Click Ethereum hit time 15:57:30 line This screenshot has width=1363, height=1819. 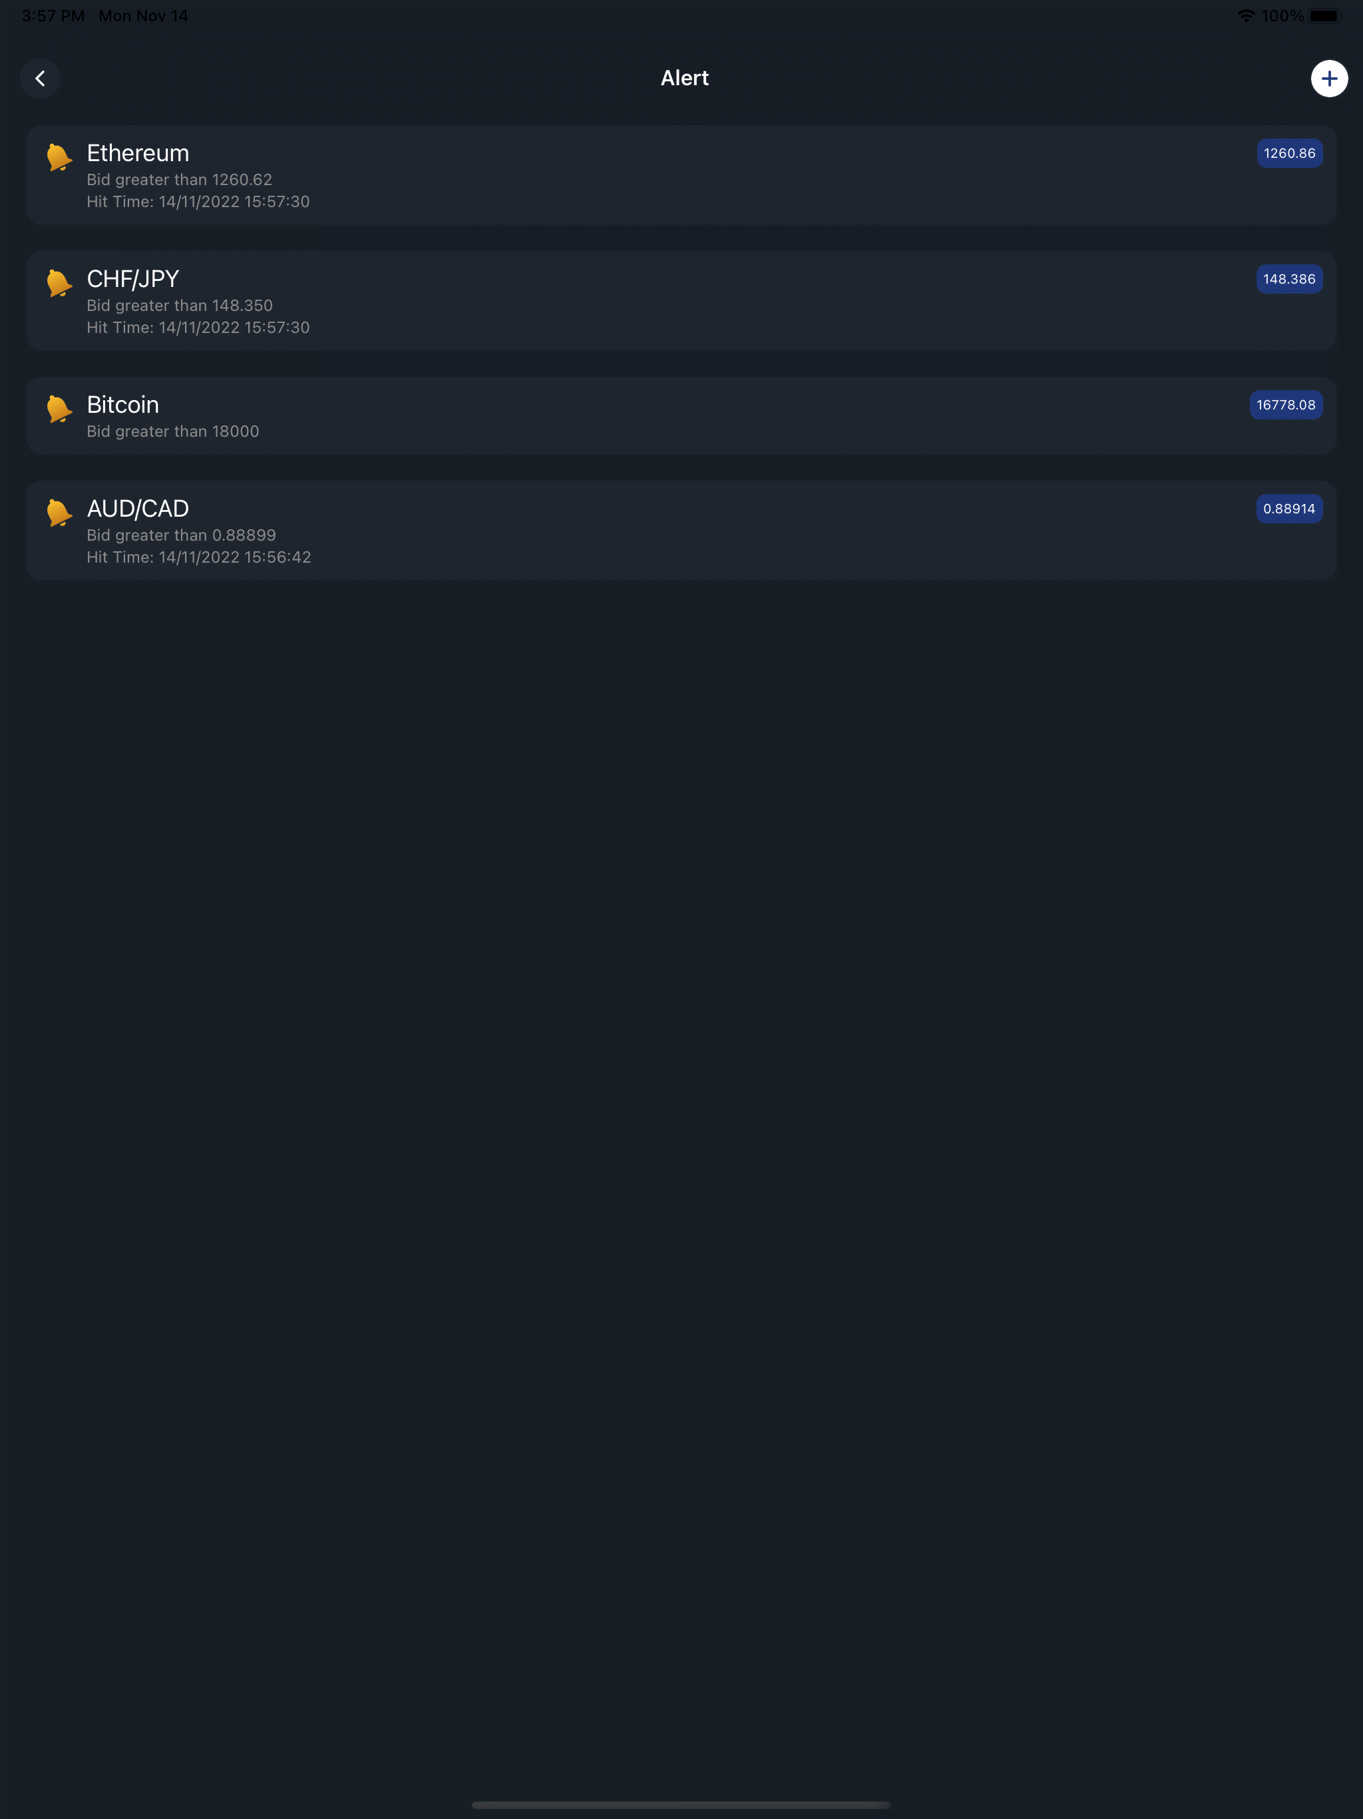click(198, 202)
